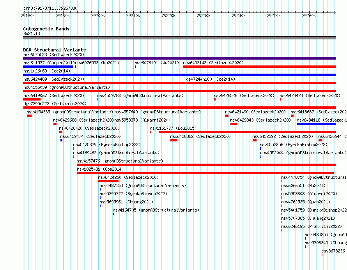The height and width of the screenshot is (270, 347).
Task: Open nsv6429474 (Sedlazeck2020) variant
Action: 90,136
